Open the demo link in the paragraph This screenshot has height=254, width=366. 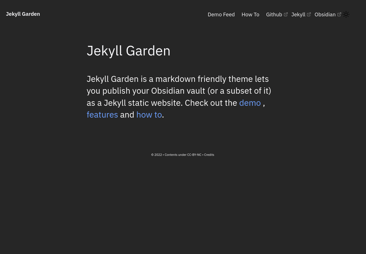pos(250,103)
